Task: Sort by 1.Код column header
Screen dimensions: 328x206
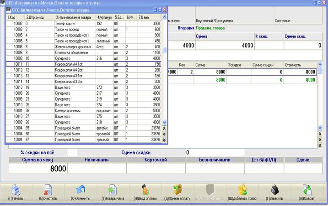Action: click(x=15, y=17)
